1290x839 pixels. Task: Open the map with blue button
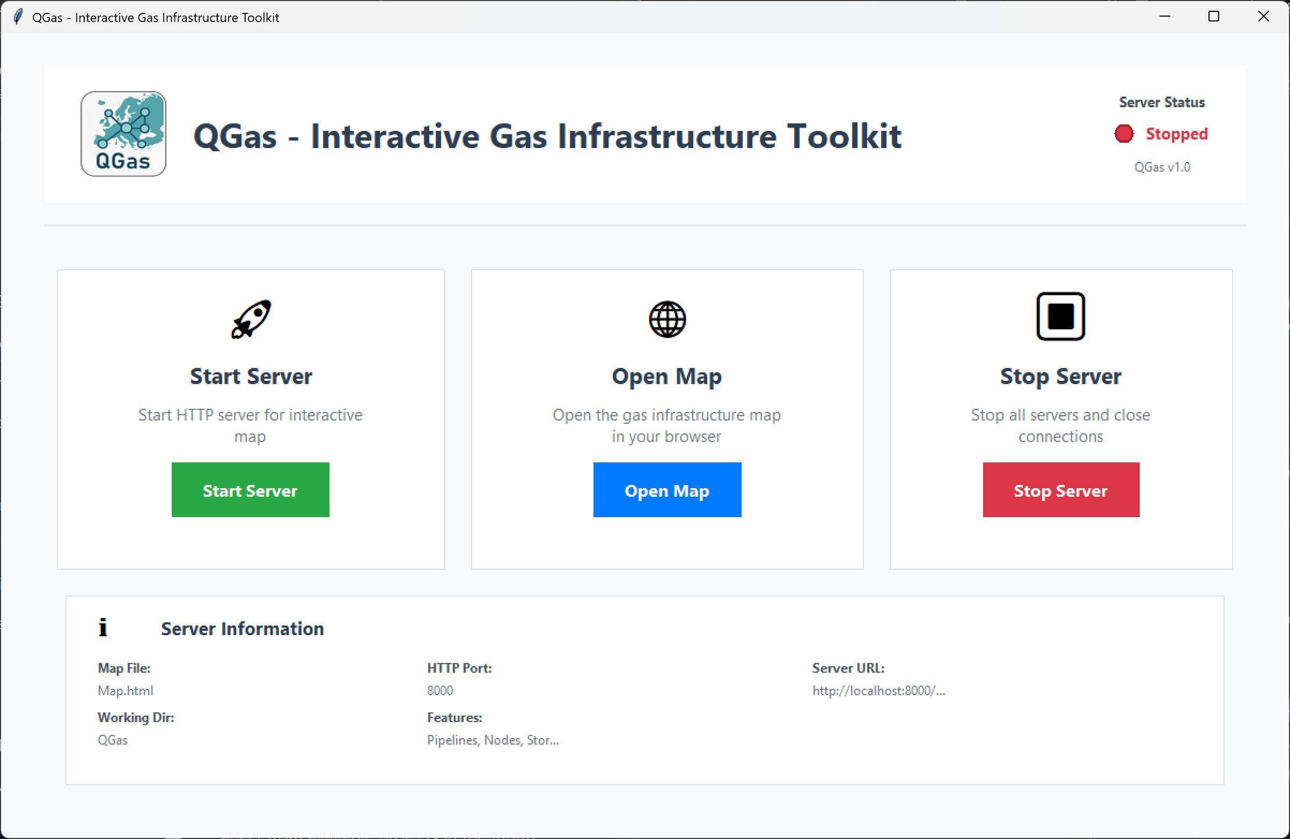point(667,490)
